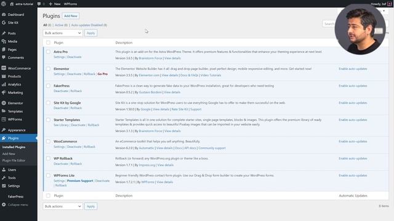Image resolution: width=394 pixels, height=221 pixels.
Task: Check the Starter Templates checkbox
Action: 48,120
